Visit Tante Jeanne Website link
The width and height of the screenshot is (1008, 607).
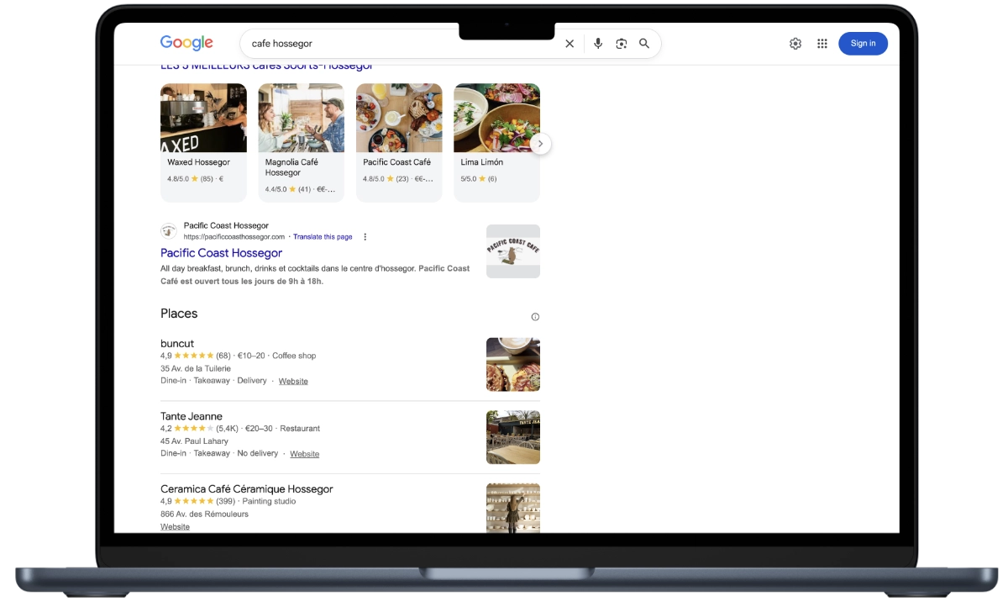pyautogui.click(x=305, y=454)
